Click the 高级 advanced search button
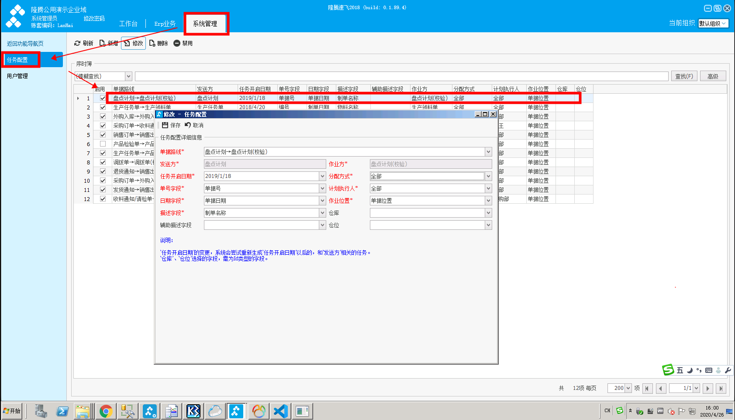 click(713, 76)
